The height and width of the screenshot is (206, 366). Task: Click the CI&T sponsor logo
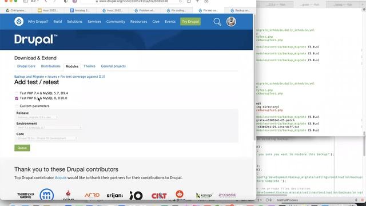tap(159, 196)
